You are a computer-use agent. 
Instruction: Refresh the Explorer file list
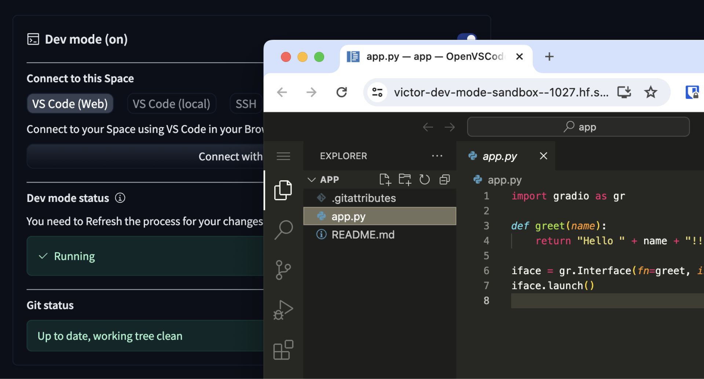(x=425, y=179)
